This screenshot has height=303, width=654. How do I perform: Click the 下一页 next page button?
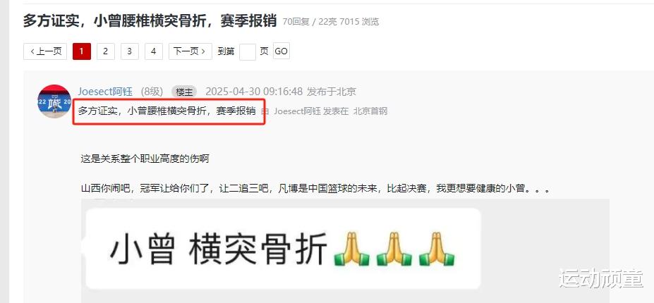[x=190, y=51]
